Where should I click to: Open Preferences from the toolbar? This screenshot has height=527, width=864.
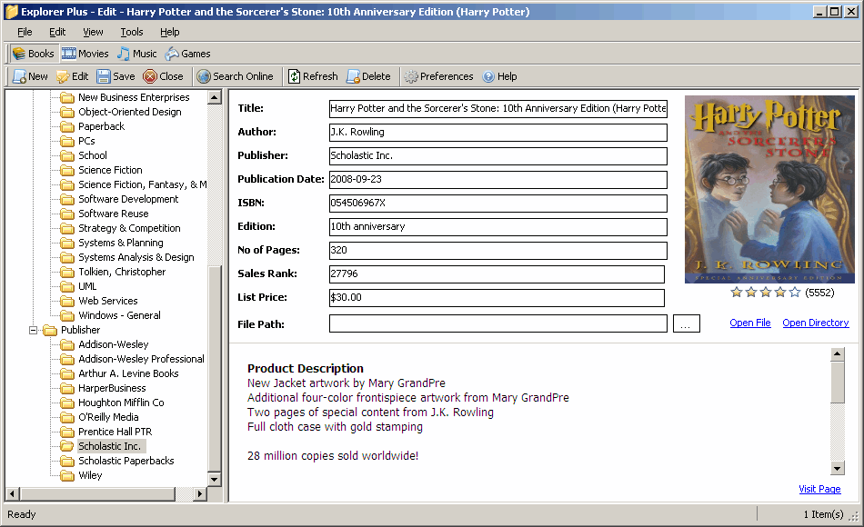point(438,76)
